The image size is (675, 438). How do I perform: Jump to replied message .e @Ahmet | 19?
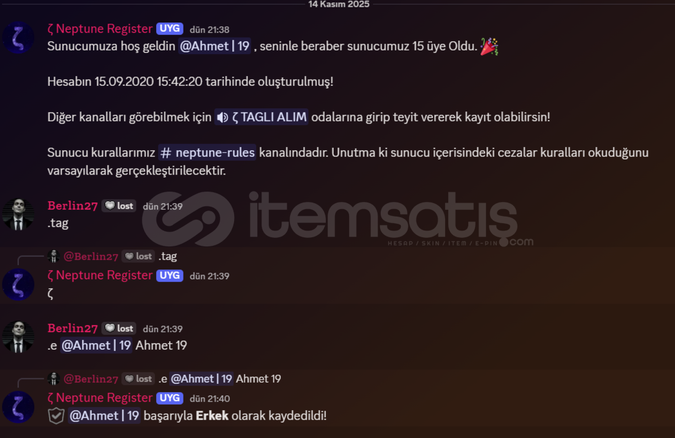click(x=220, y=379)
